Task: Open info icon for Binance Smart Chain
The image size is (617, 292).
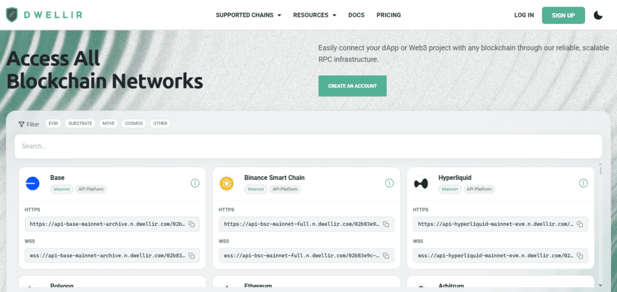Action: point(389,183)
